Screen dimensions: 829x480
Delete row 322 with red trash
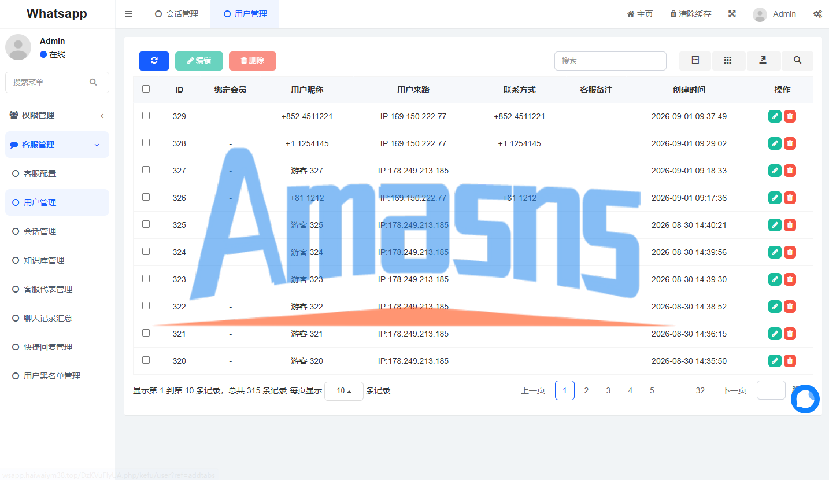[x=790, y=307]
